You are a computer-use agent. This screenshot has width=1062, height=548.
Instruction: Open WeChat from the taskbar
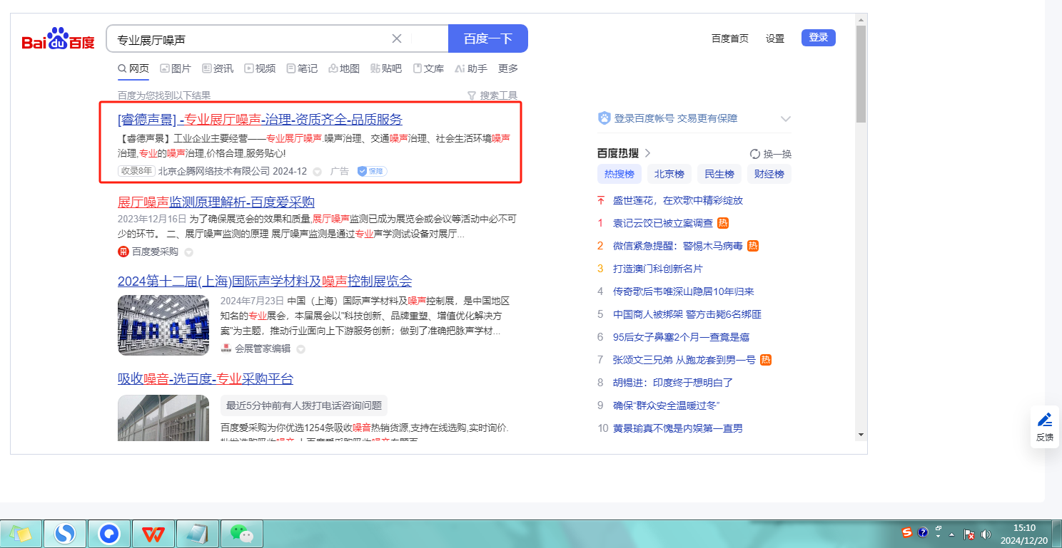[242, 533]
